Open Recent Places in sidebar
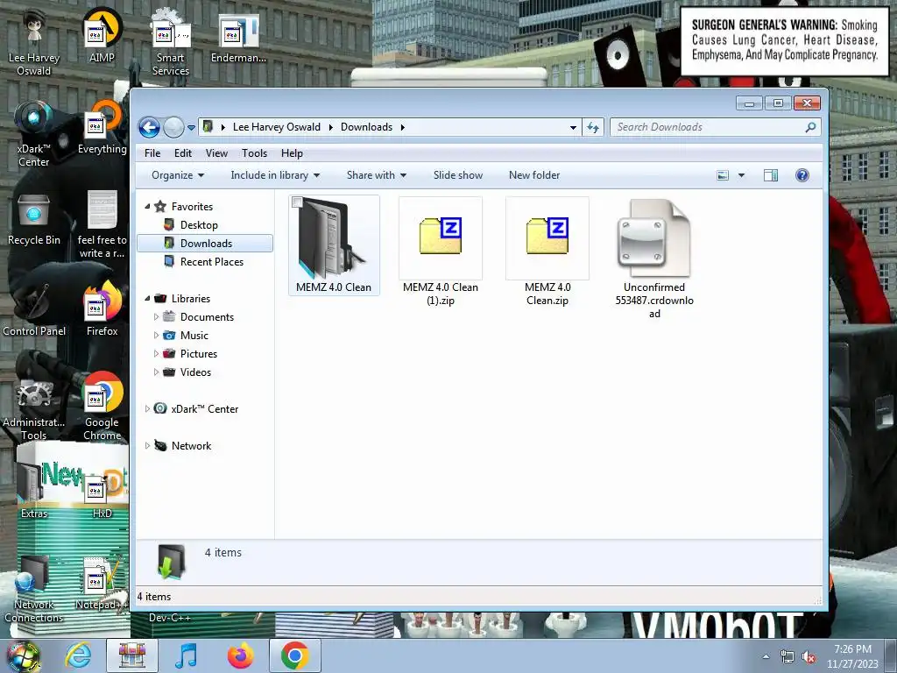The height and width of the screenshot is (673, 897). [x=212, y=261]
